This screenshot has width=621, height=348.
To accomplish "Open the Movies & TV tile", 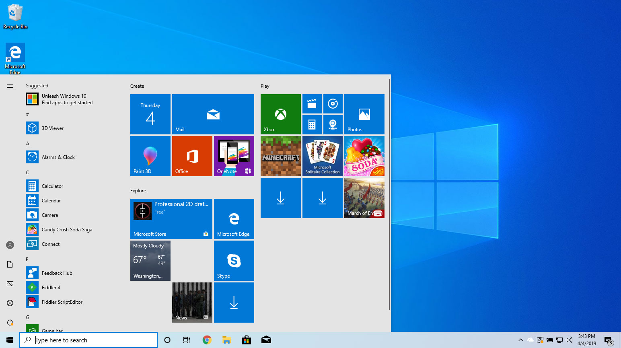I will 312,104.
